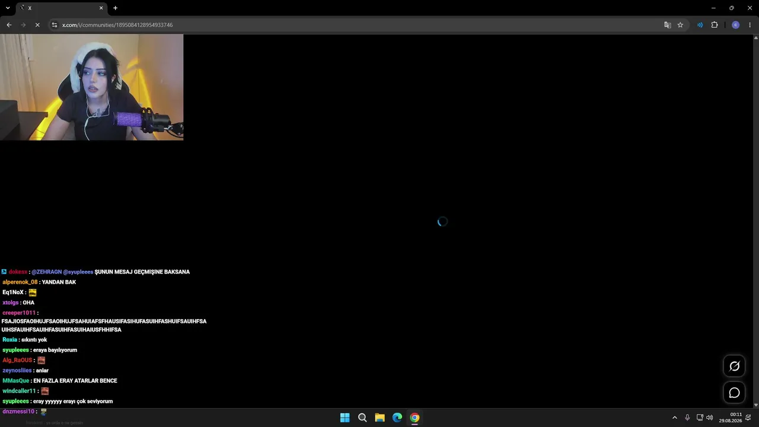Open the chat bubble round button
This screenshot has height=427, width=759.
(734, 393)
